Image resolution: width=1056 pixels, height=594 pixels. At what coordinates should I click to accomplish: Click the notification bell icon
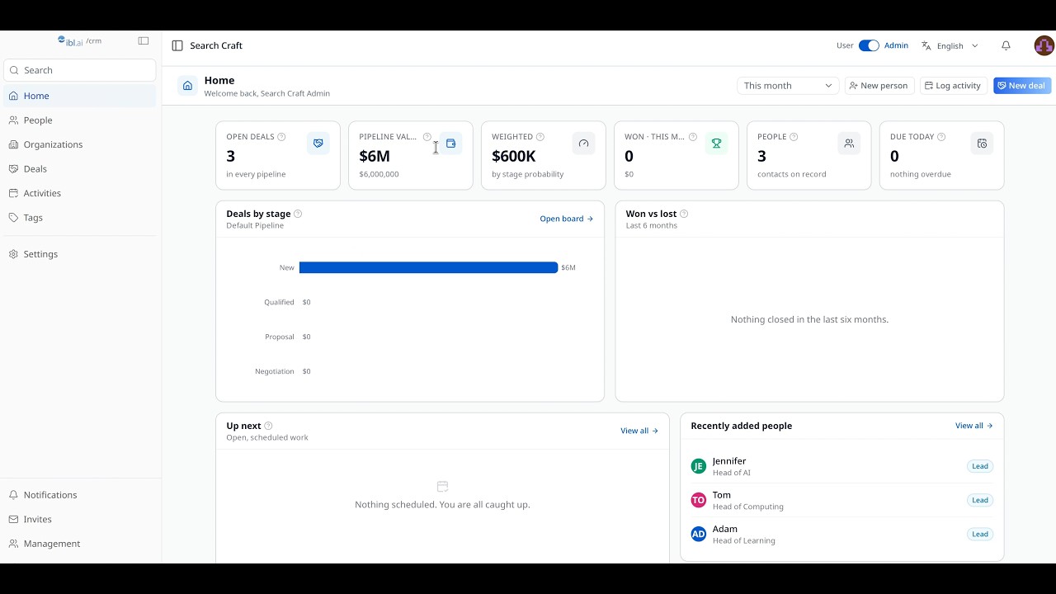click(1006, 45)
